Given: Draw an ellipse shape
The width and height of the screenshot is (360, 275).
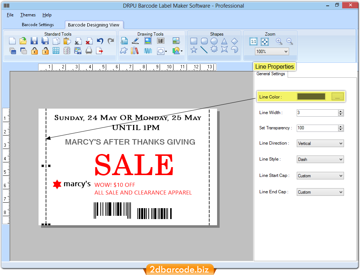Looking at the screenshot, I should click(x=214, y=41).
